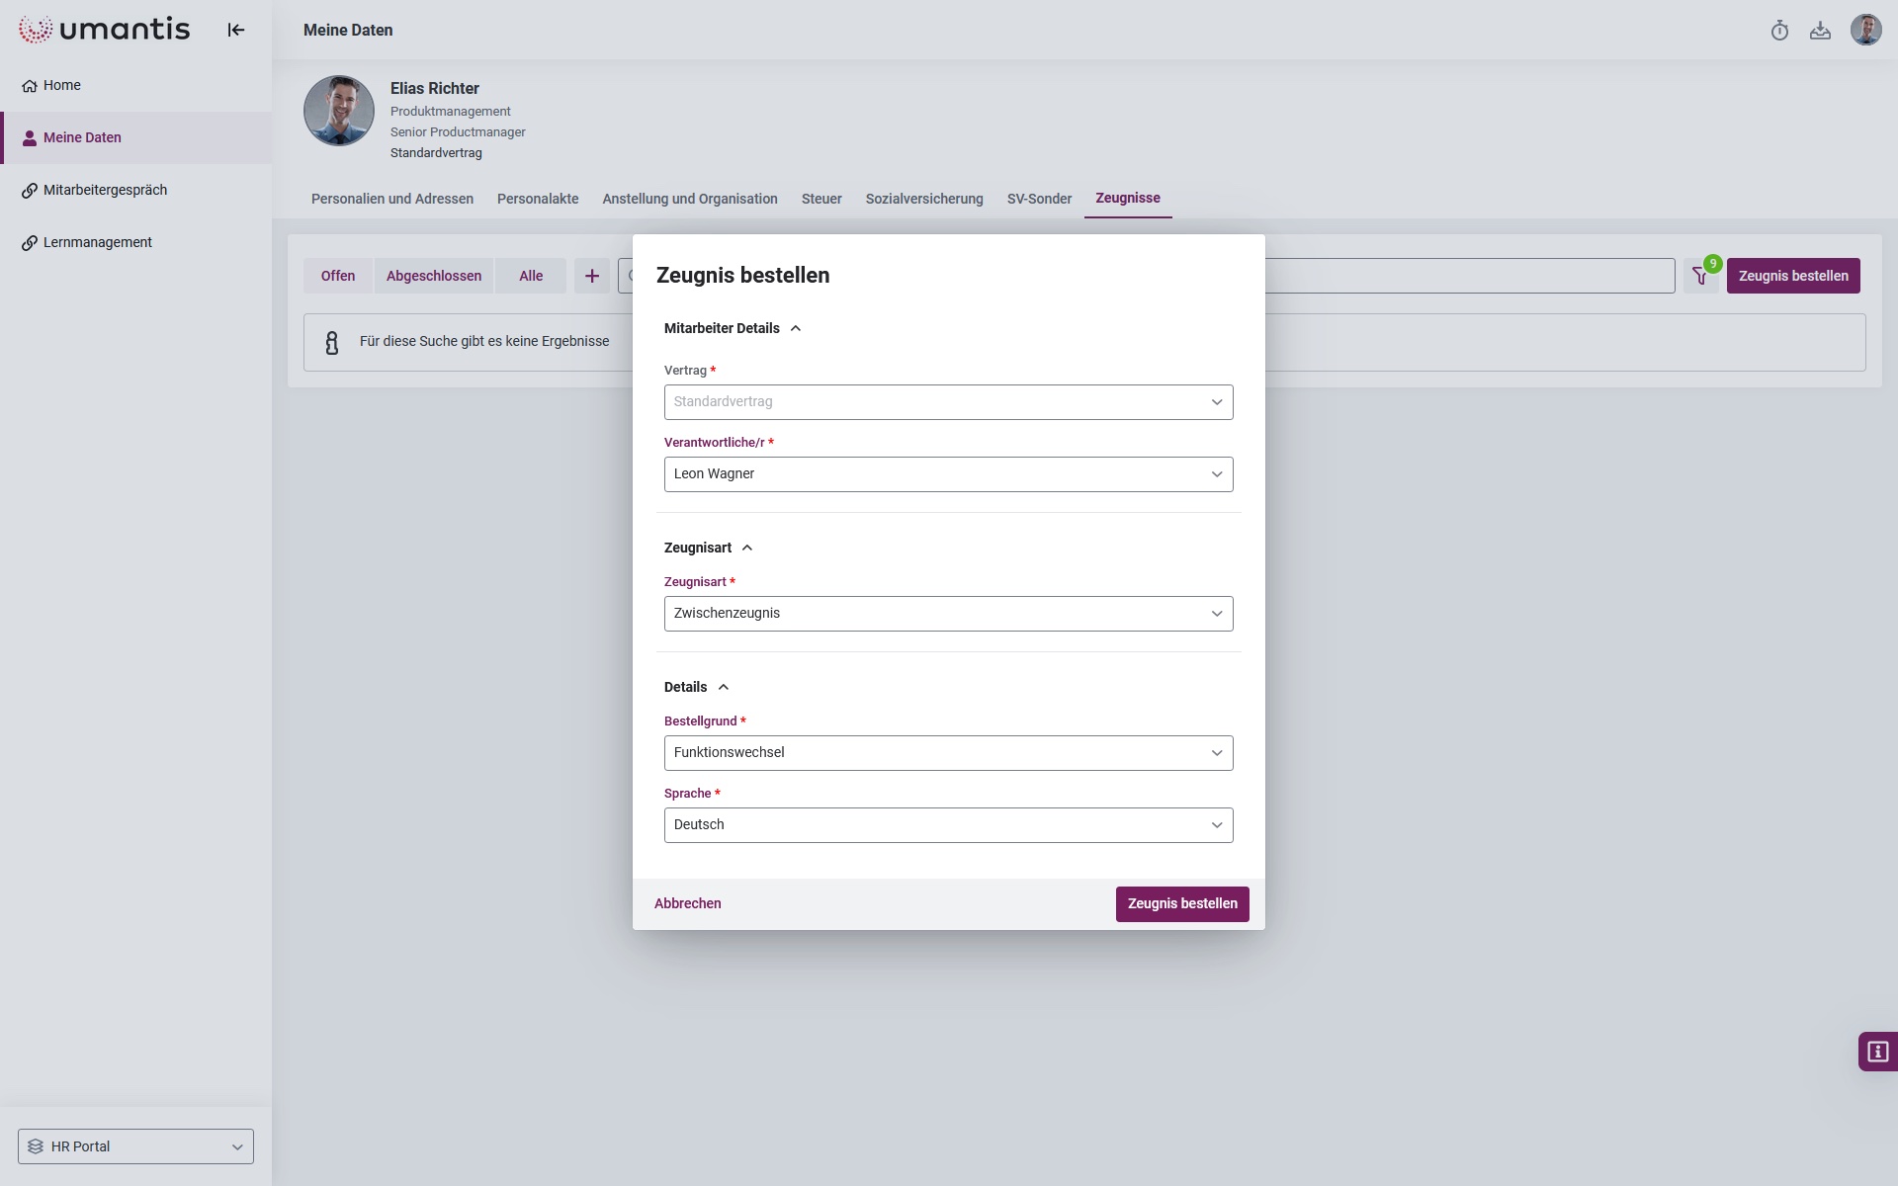Collapse the Mitarbeiter Details section

[795, 328]
